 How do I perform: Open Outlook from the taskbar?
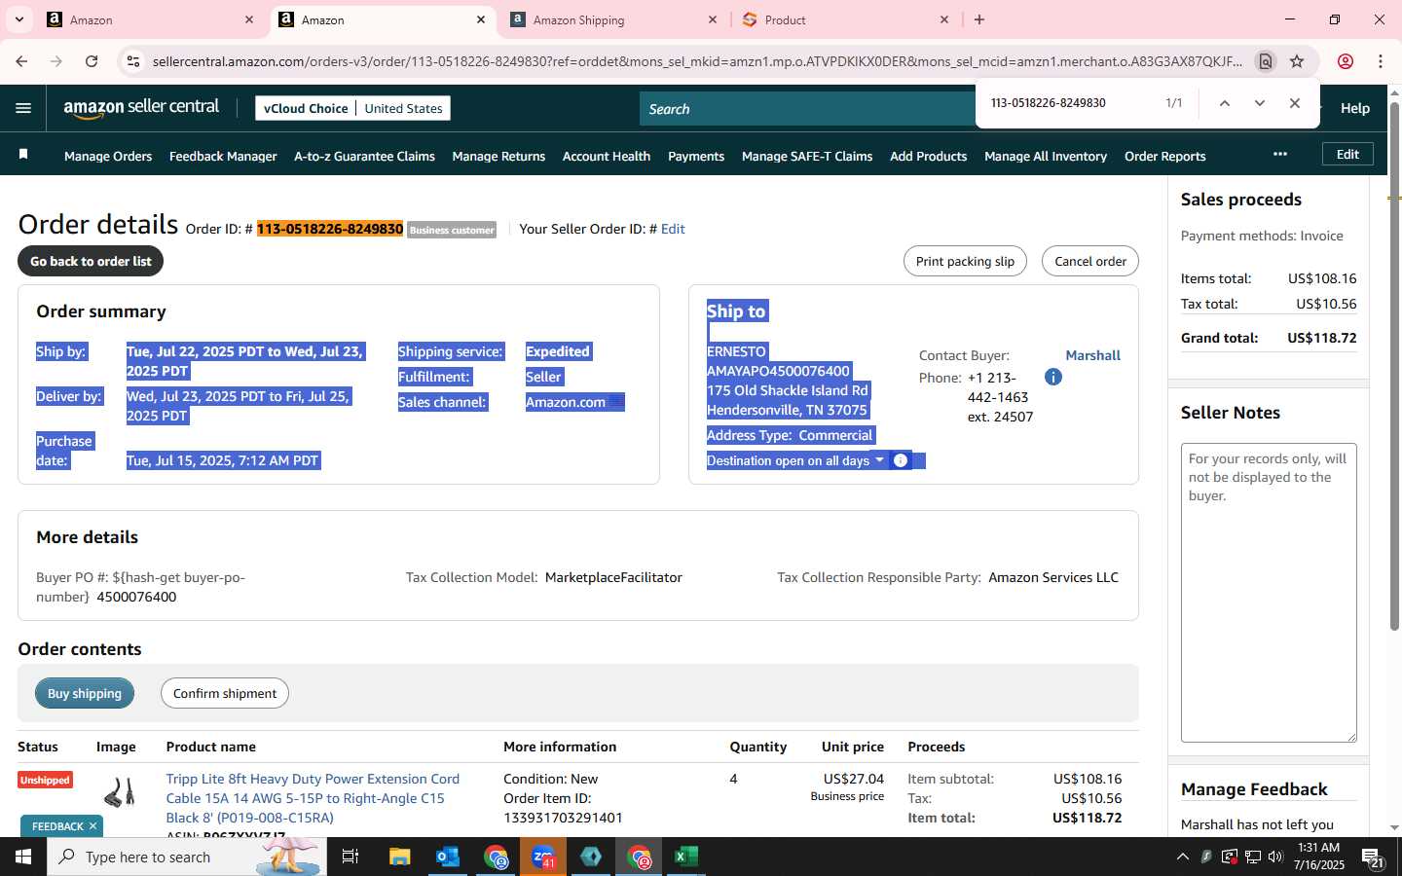448,857
